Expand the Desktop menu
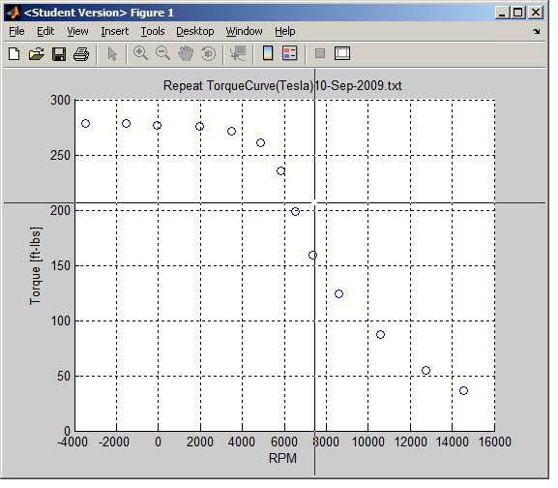This screenshot has height=488, width=558. point(195,31)
